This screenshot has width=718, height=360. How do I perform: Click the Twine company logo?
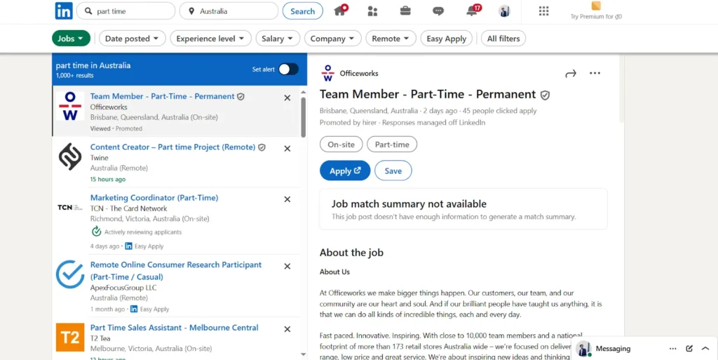click(x=70, y=156)
